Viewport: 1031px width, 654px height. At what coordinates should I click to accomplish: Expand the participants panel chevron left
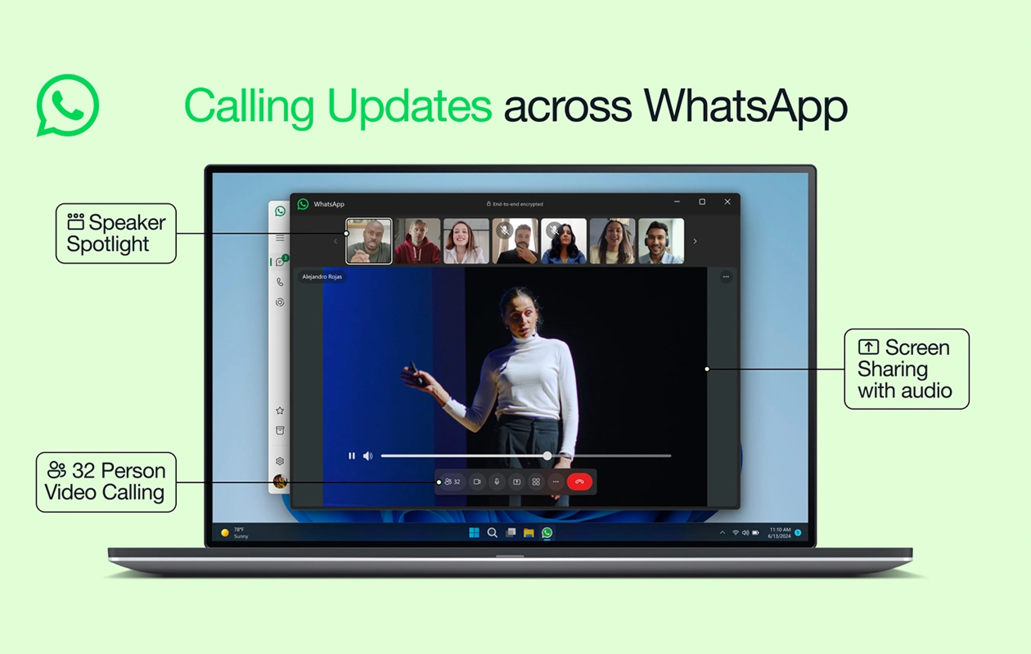pos(335,242)
